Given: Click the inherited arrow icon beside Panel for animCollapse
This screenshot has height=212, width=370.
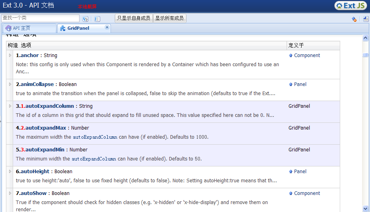Looking at the screenshot, I should tap(291, 84).
